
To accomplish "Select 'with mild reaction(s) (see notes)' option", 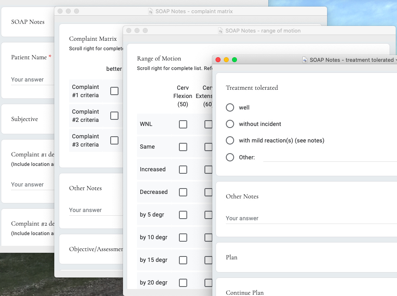I will click(x=230, y=140).
